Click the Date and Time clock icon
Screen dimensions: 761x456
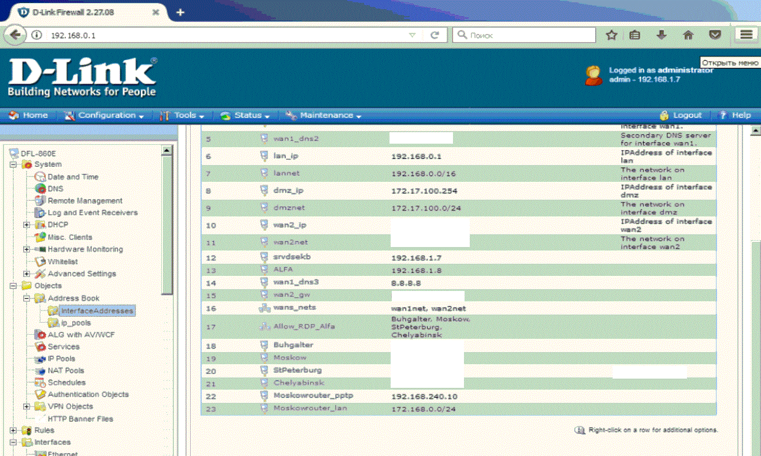click(40, 177)
